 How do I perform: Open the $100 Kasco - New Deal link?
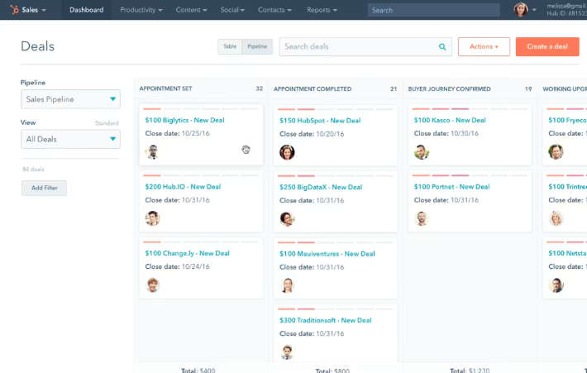tap(450, 120)
